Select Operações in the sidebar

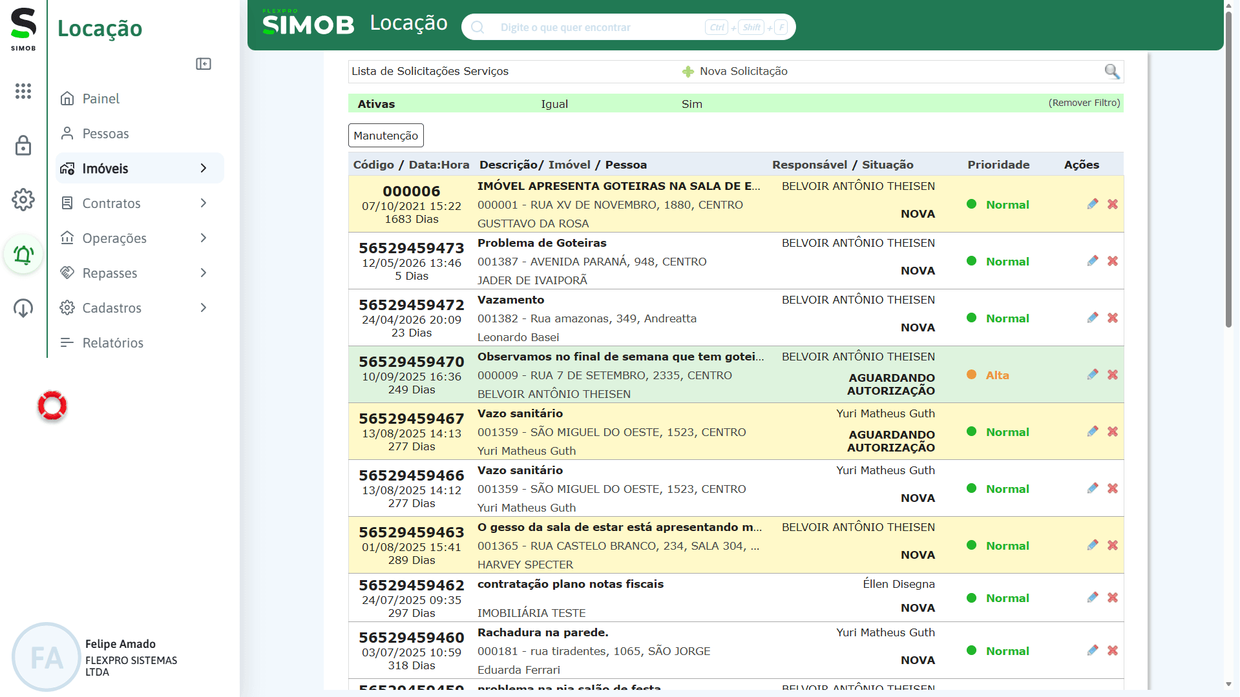140,238
